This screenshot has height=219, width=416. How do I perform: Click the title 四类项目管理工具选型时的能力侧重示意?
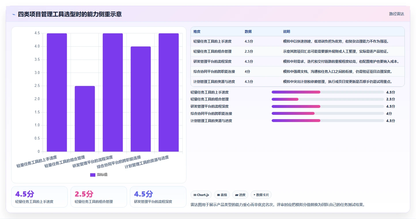[x=70, y=14]
